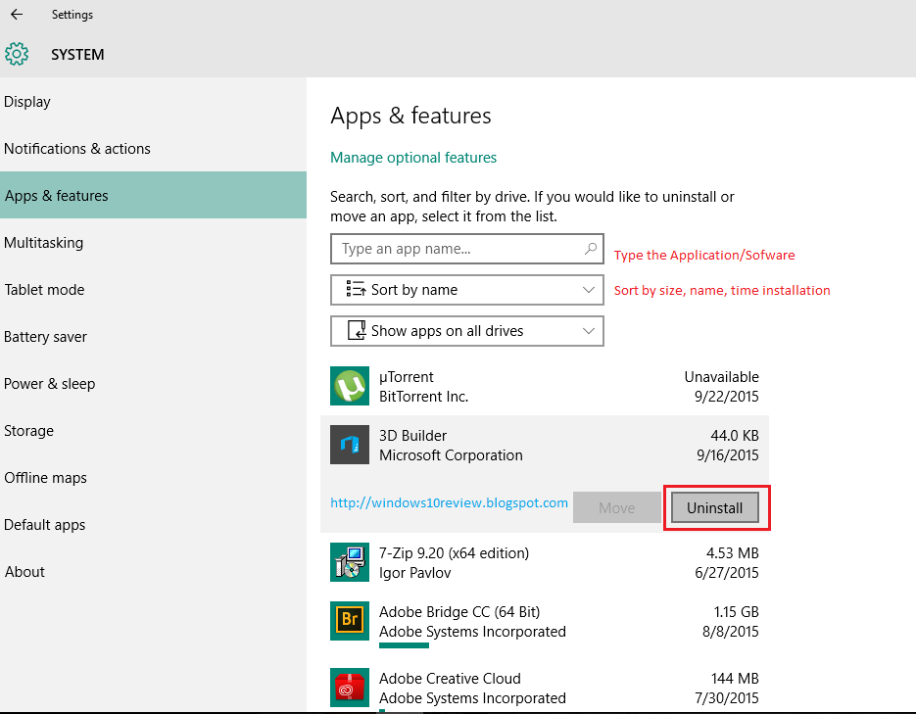The image size is (916, 714).
Task: Click the Adobe Creative Cloud icon
Action: (x=350, y=688)
